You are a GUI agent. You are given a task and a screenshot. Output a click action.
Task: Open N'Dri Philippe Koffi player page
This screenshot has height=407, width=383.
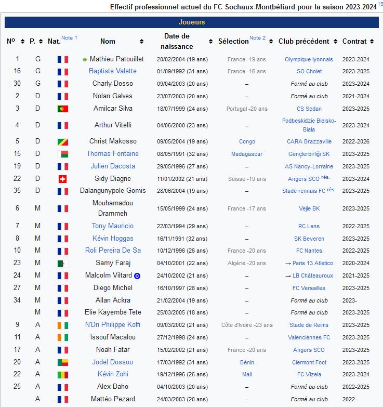113,325
